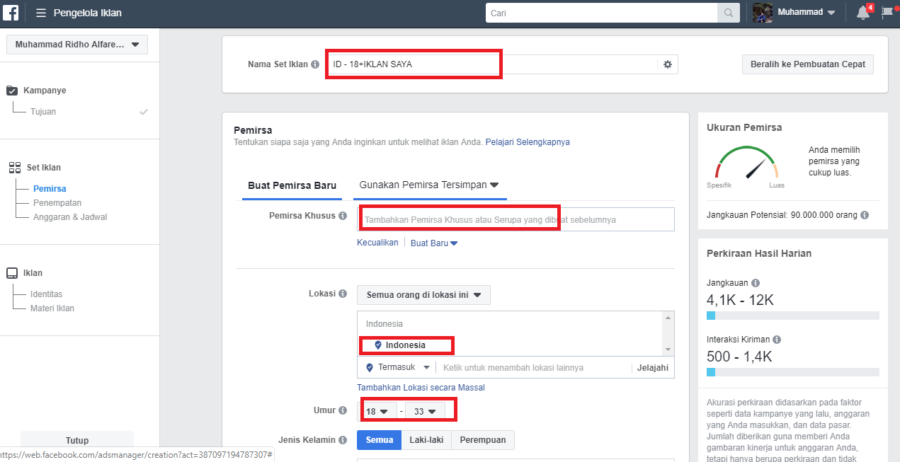This screenshot has height=462, width=900.
Task: Click Beralih ke Pembuatan Cepat button
Action: (808, 64)
